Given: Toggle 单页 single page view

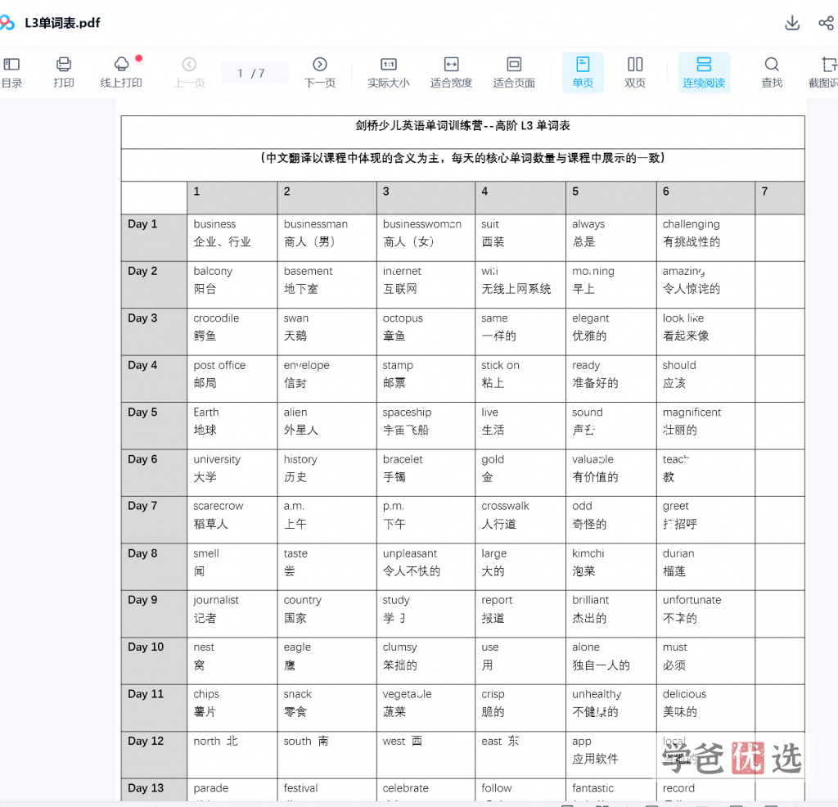Looking at the screenshot, I should 583,73.
